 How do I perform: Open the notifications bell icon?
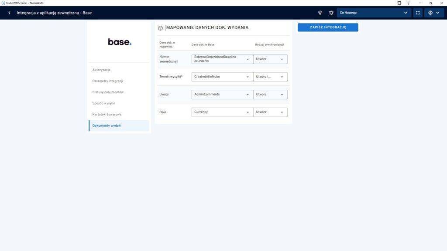[x=331, y=13]
